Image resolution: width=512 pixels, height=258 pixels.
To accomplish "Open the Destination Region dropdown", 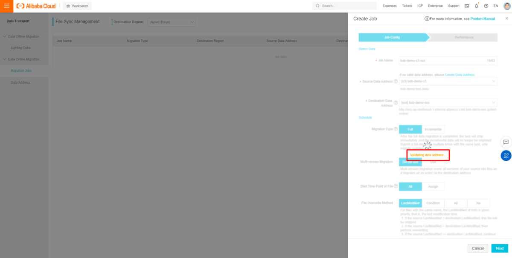I will [x=171, y=22].
